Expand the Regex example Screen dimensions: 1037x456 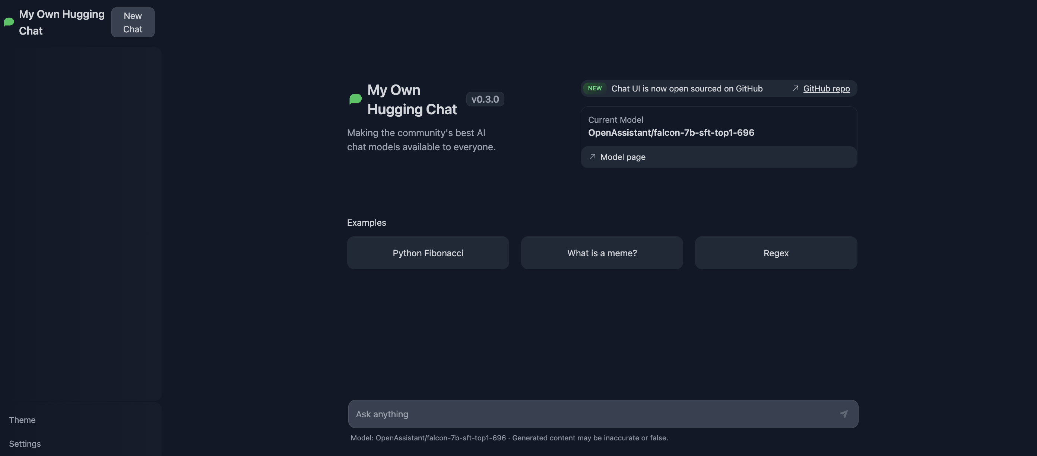click(776, 253)
